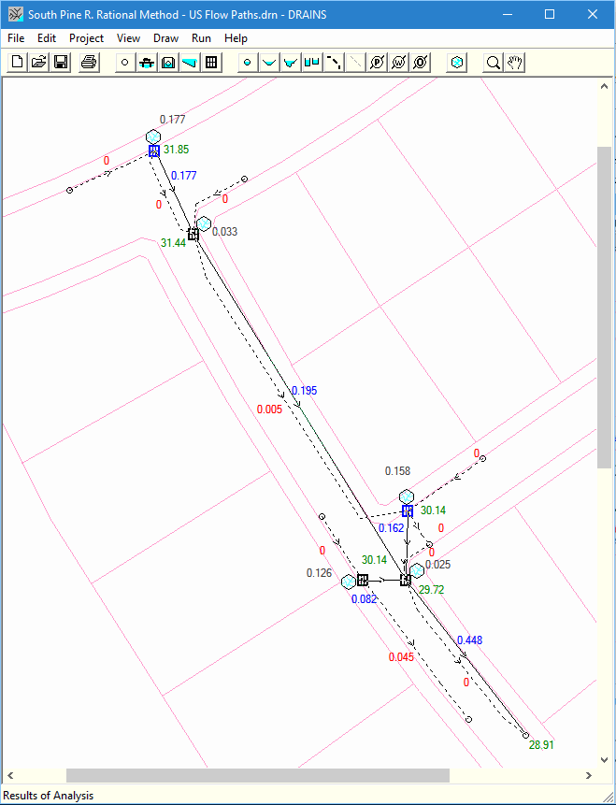Save project with floppy disk icon

(x=61, y=63)
